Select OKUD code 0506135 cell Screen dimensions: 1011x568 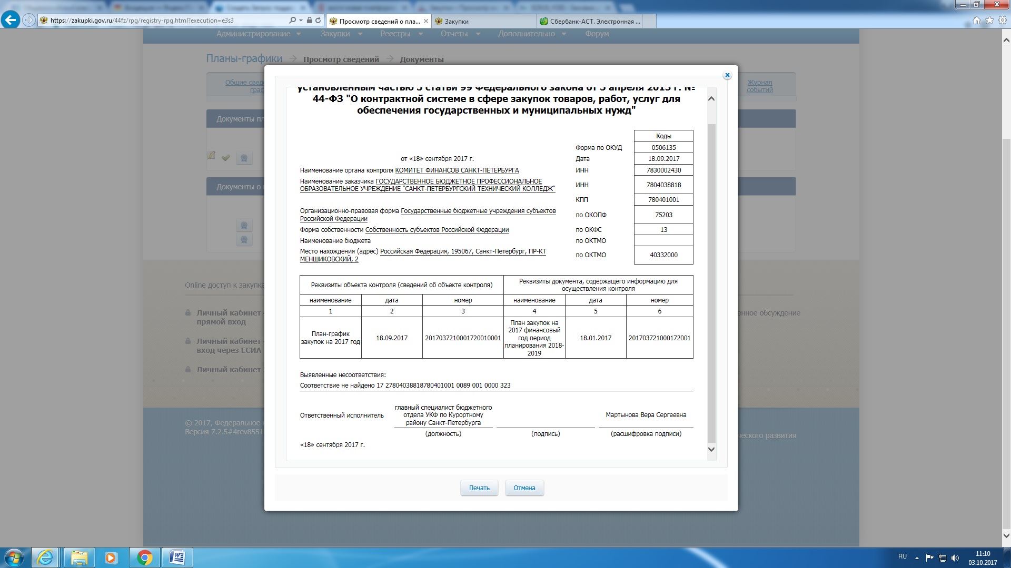[x=663, y=148]
